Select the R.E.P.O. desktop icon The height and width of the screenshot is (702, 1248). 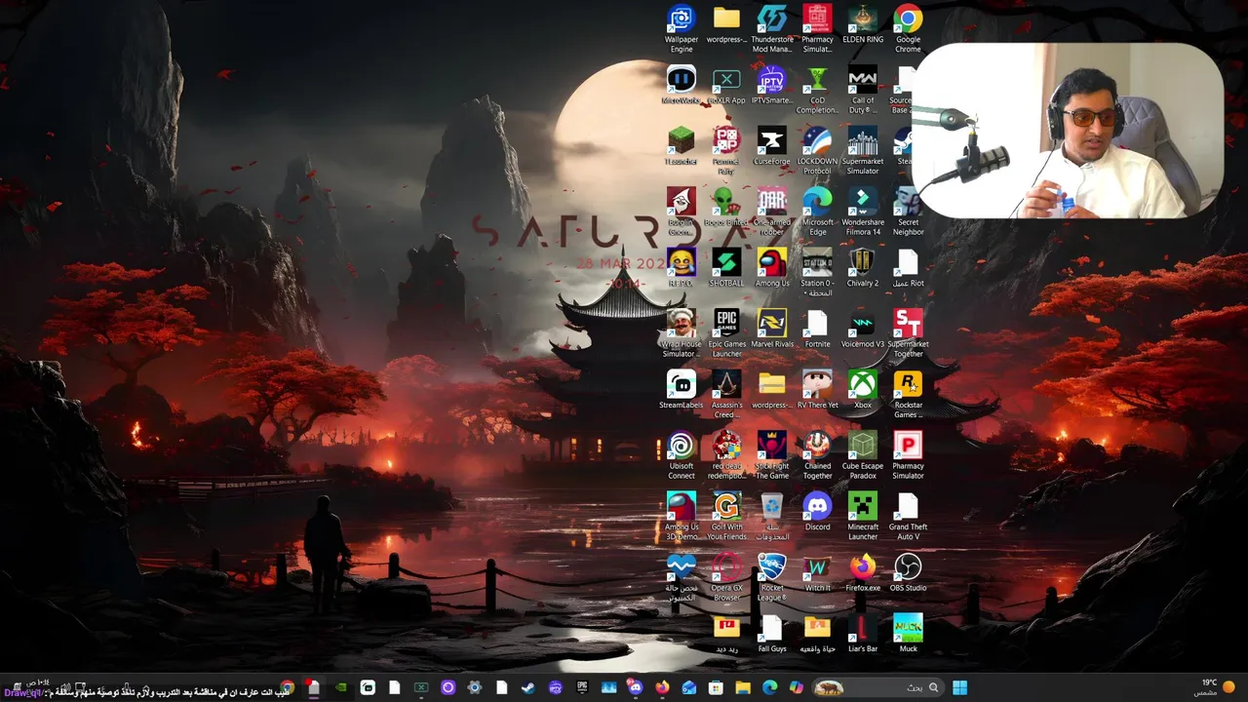[x=682, y=268]
